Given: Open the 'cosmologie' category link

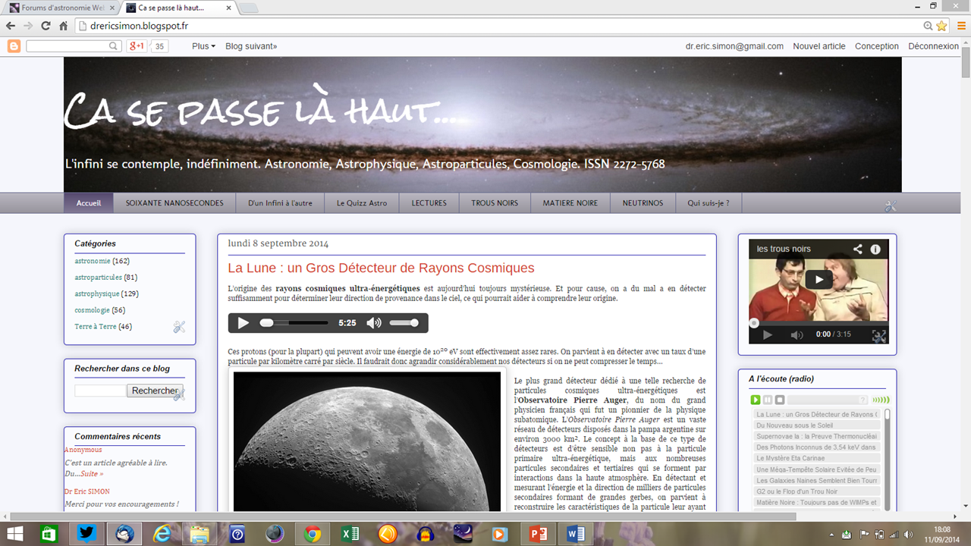Looking at the screenshot, I should [92, 310].
